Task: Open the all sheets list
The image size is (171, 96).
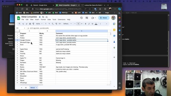Action: [x=26, y=88]
